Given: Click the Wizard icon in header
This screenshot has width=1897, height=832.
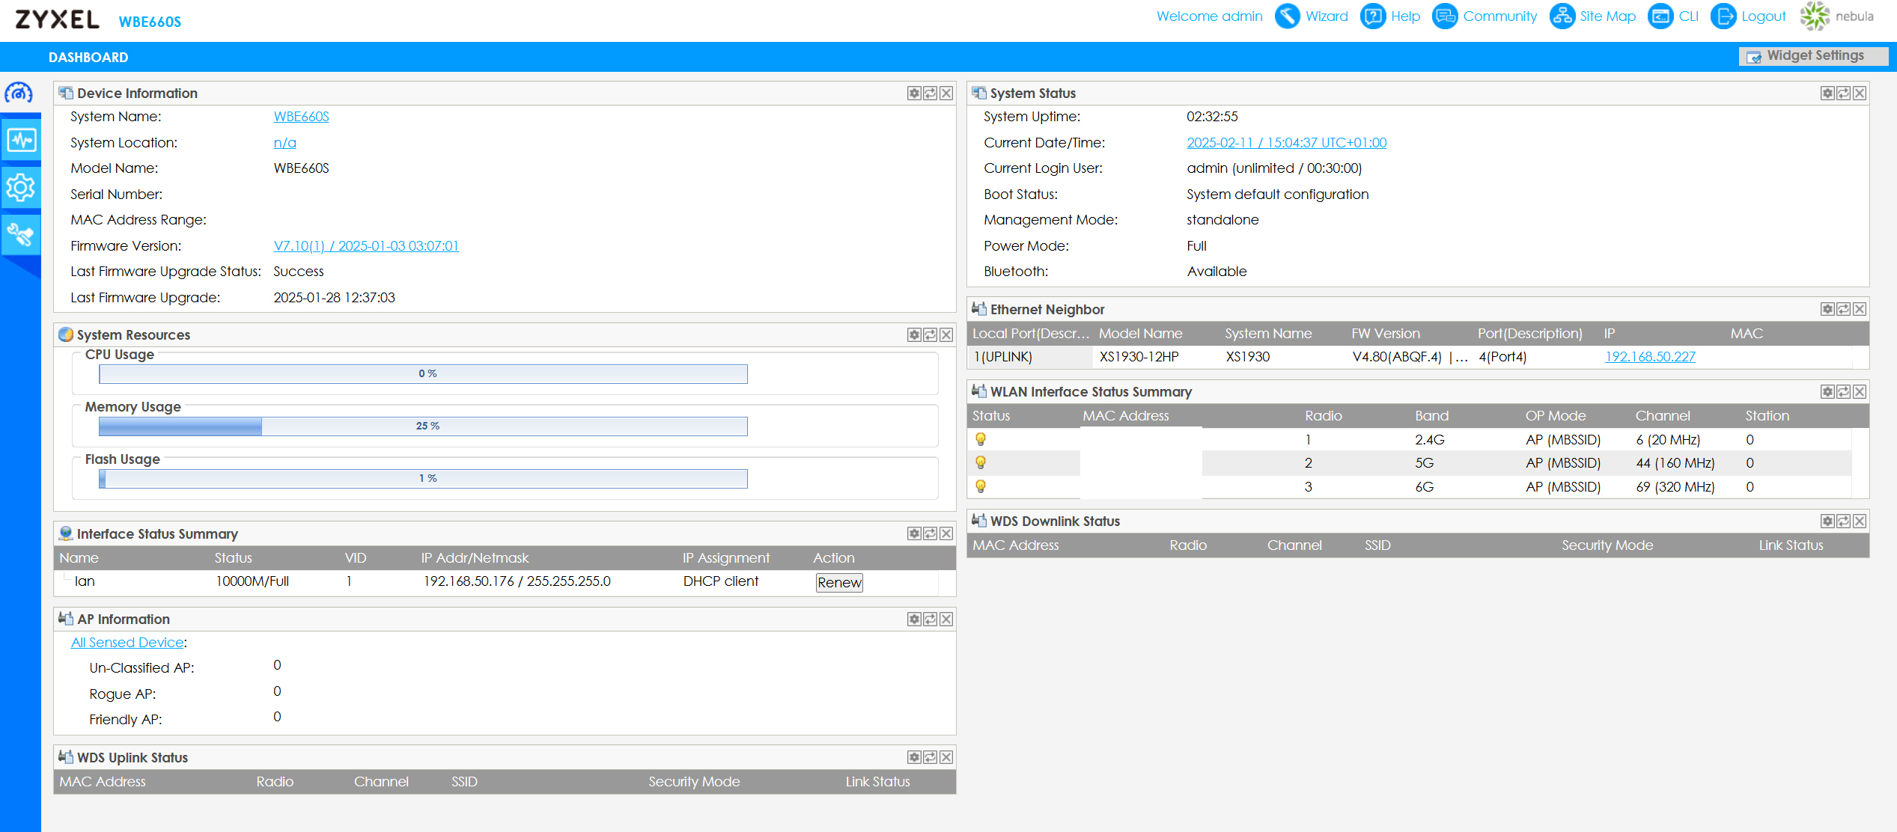Looking at the screenshot, I should (1287, 16).
